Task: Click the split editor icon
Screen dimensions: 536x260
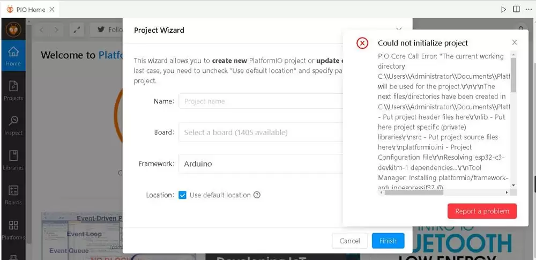Action: [516, 9]
